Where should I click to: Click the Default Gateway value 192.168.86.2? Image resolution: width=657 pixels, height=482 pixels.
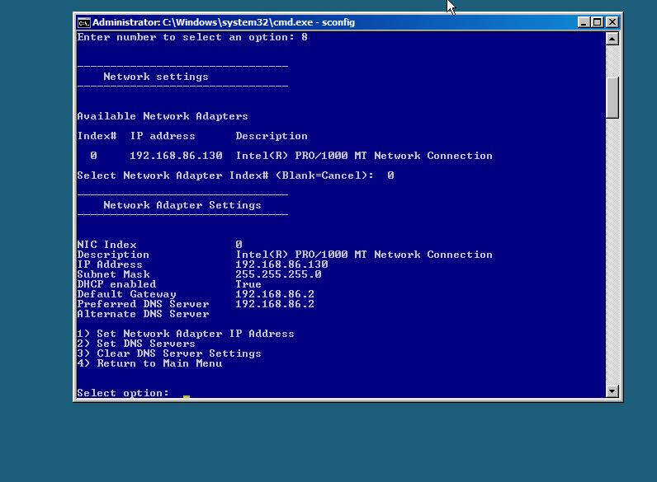275,294
